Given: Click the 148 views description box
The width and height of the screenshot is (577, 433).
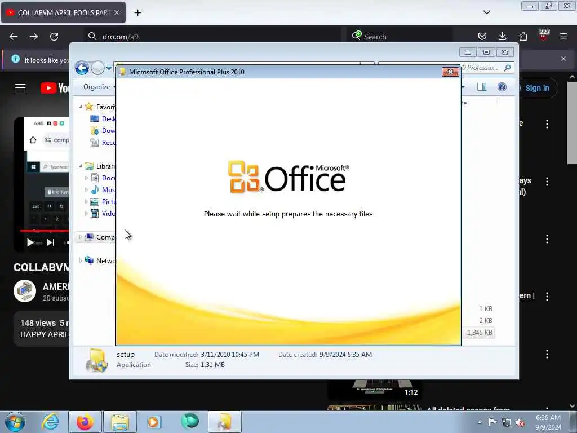Looking at the screenshot, I should 42,329.
